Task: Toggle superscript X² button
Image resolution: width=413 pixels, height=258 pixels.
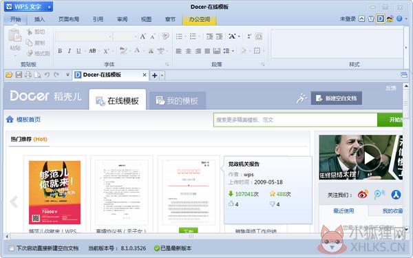Action: pos(106,51)
